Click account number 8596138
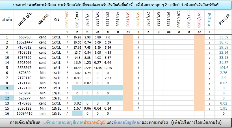Image resolution: width=232 pixels, height=128 pixels. tap(25, 109)
